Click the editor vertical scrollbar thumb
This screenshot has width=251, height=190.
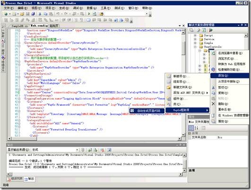[x=183, y=48]
